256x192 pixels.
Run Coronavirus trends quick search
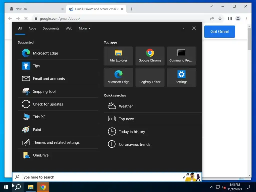click(153, 144)
